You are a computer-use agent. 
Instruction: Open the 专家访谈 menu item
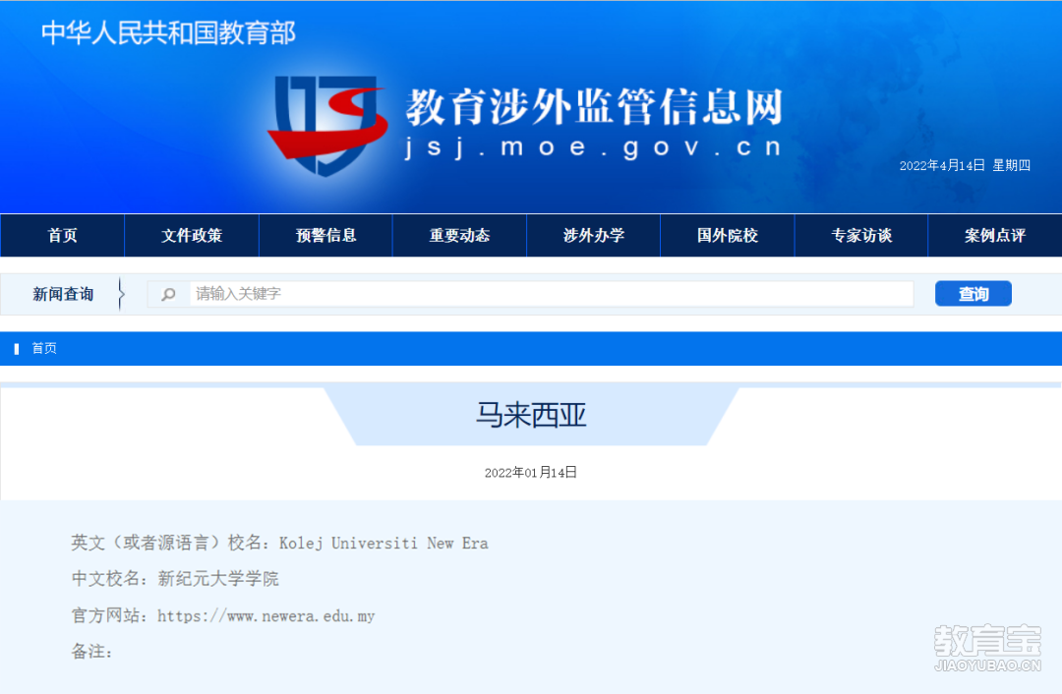860,236
